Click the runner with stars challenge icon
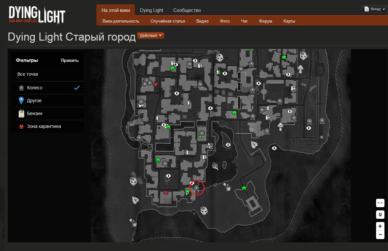 pos(210,145)
